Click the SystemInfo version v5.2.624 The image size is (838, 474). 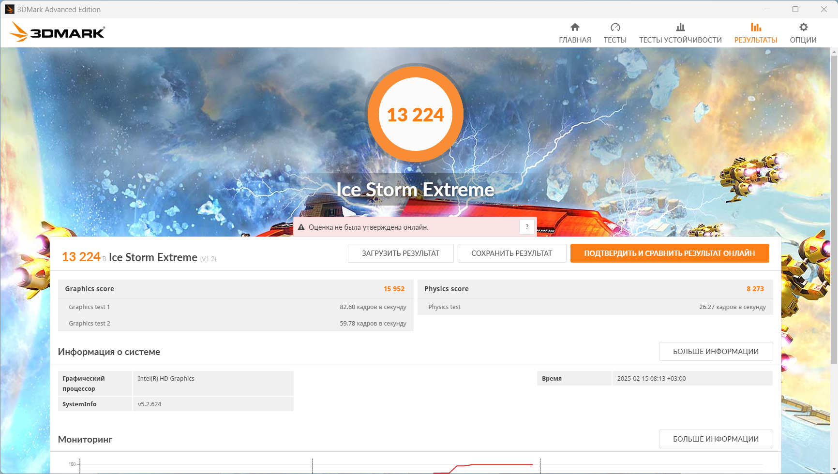point(150,404)
